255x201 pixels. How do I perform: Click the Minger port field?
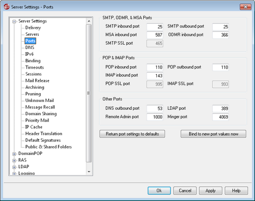(x=221, y=117)
